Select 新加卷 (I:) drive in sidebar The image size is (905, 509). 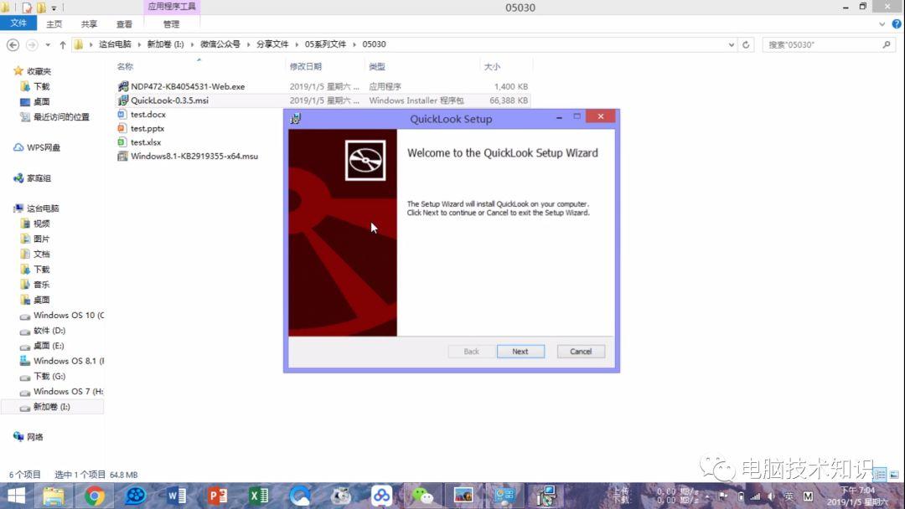point(51,407)
